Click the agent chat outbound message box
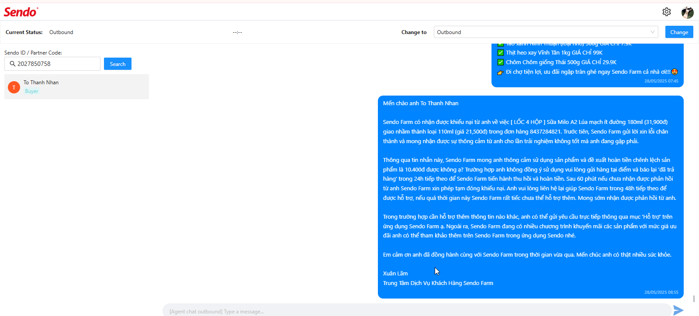The width and height of the screenshot is (699, 316). click(417, 311)
